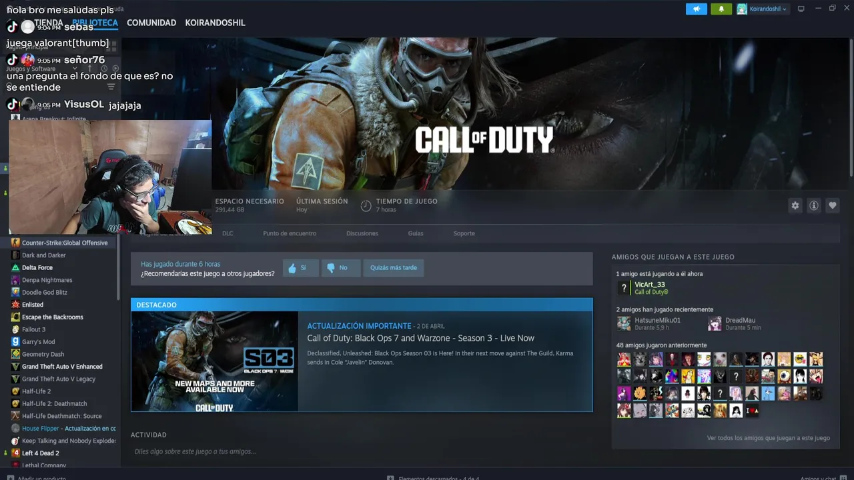Screen dimensions: 854x480
Task: Open Punto de encuentro tab
Action: 290,233
